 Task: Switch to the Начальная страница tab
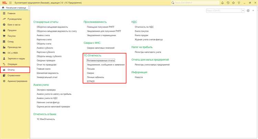[x=14, y=7]
